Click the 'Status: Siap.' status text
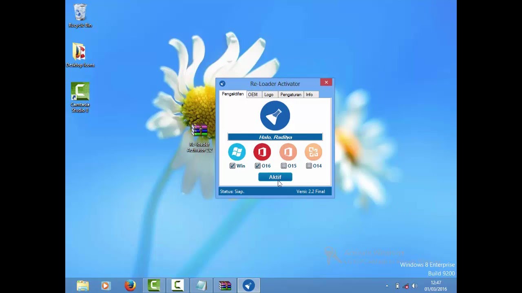This screenshot has width=522, height=293. click(232, 191)
